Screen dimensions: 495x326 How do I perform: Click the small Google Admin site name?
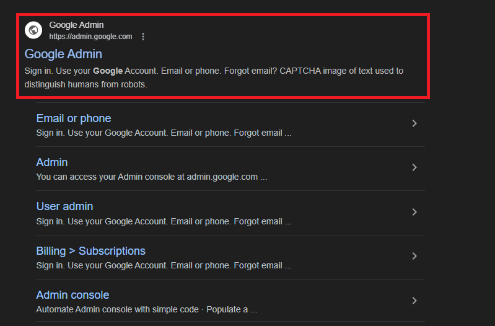pos(76,25)
